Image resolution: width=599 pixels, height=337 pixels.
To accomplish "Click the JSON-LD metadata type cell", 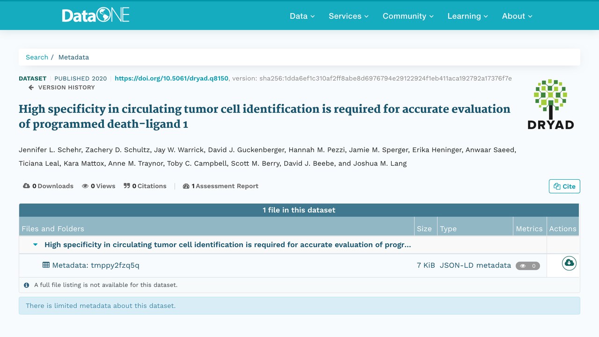I will coord(475,265).
